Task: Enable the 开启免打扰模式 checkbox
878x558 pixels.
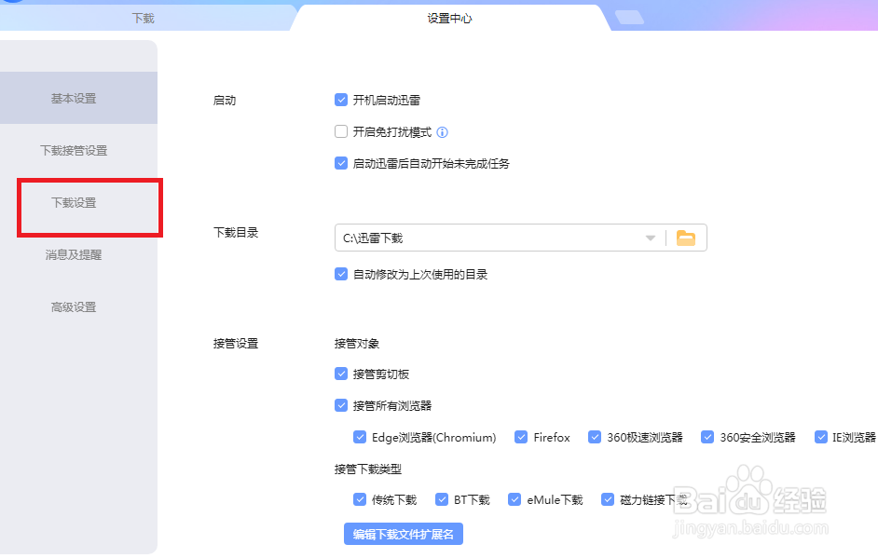Action: point(341,131)
